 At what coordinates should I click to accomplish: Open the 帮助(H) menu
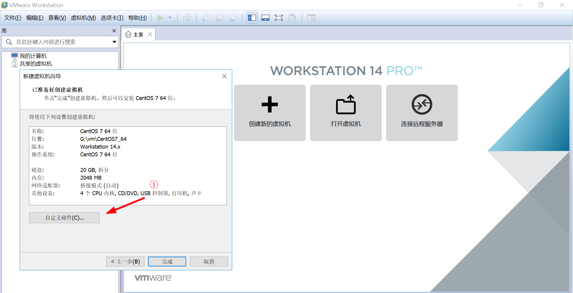(138, 18)
